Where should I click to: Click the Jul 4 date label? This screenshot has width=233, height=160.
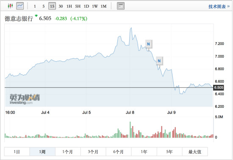point(45,112)
